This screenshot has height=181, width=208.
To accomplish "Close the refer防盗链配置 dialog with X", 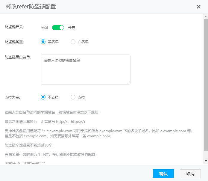I will coord(198,7).
